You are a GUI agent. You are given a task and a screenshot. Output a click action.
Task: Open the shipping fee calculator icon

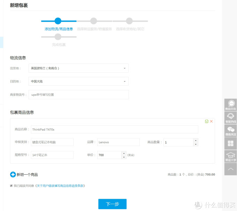click(x=230, y=143)
